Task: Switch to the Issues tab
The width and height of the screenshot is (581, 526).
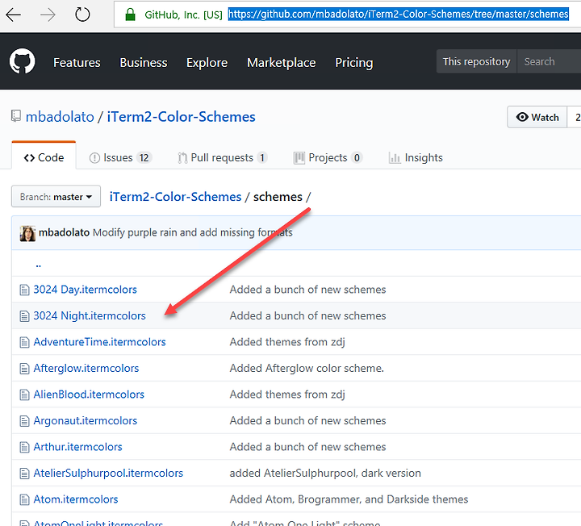Action: (120, 158)
